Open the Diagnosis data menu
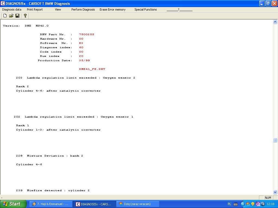This screenshot has height=208, width=278. coord(12,9)
